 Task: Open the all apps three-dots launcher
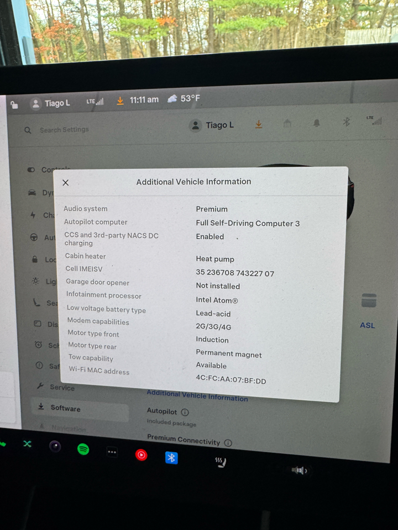click(x=112, y=452)
